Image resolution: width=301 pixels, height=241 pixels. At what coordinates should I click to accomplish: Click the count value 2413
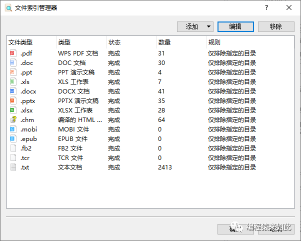click(x=165, y=167)
